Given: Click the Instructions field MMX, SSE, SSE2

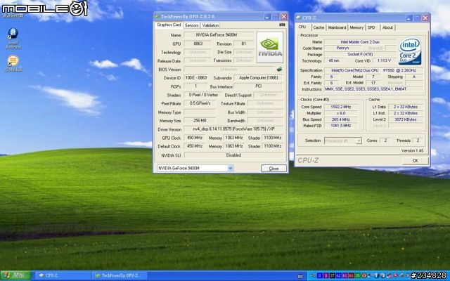Looking at the screenshot, I should pos(373,89).
